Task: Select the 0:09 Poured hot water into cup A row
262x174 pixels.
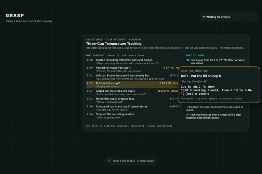Action: click(x=132, y=69)
